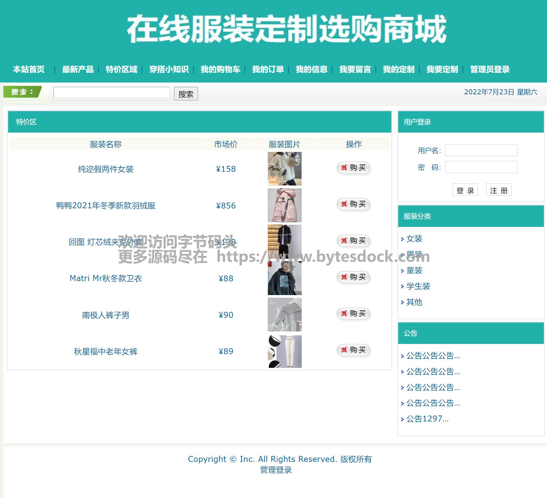This screenshot has width=547, height=498.
Task: Buy 秋星福中老年女裤 via its 购买 button
Action: (353, 350)
